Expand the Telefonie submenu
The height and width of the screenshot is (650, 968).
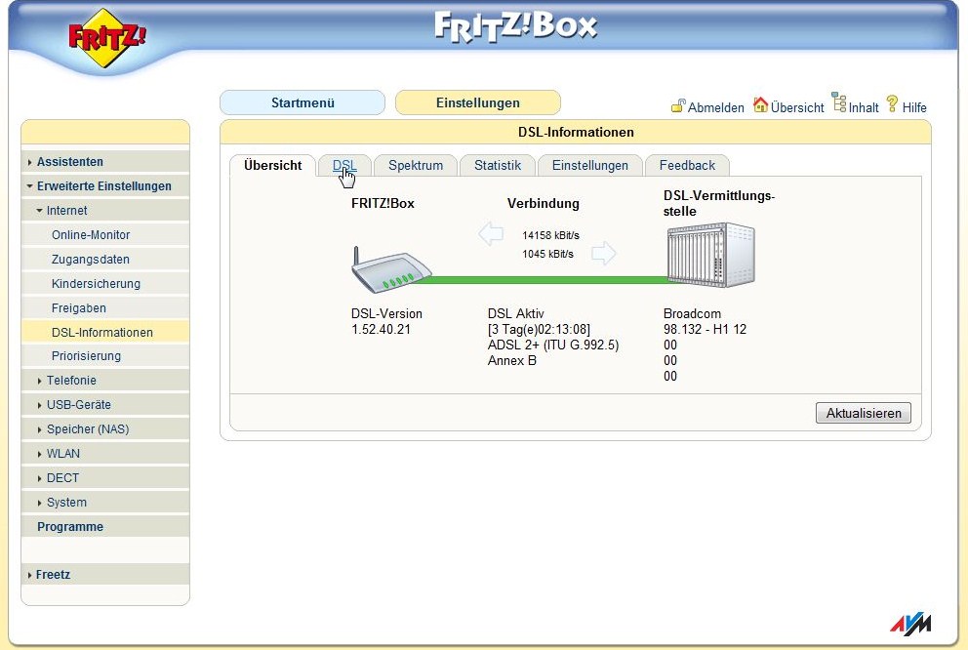coord(105,381)
